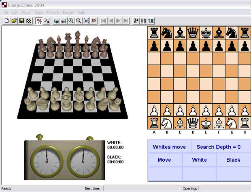Open the Options menu
This screenshot has height=192, width=251.
(x=53, y=13)
